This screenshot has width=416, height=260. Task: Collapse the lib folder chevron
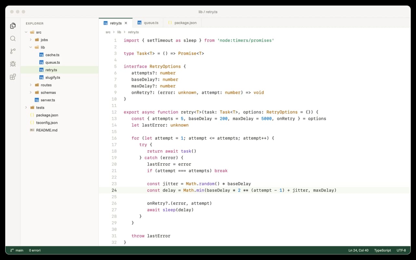click(x=31, y=47)
